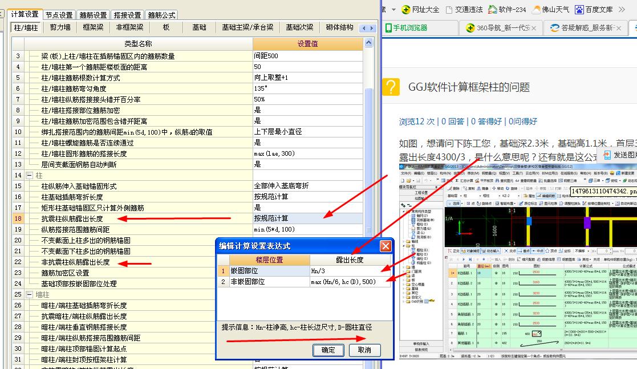Click the 楼层位置 column header
The width and height of the screenshot is (637, 369).
point(269,260)
